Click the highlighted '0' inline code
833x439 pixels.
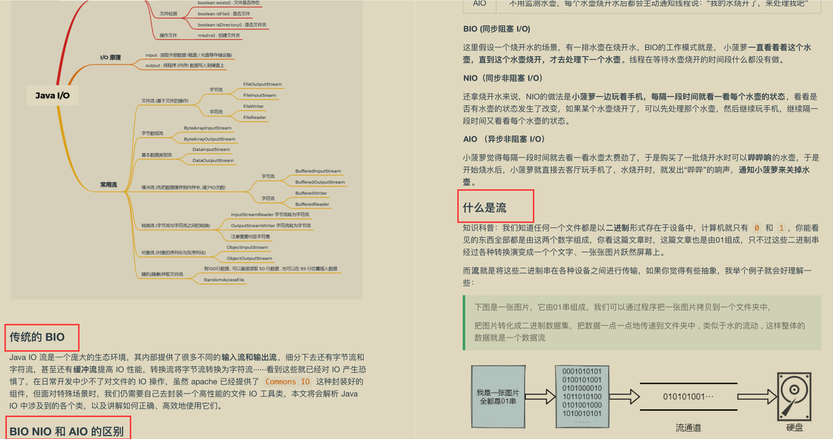point(757,228)
